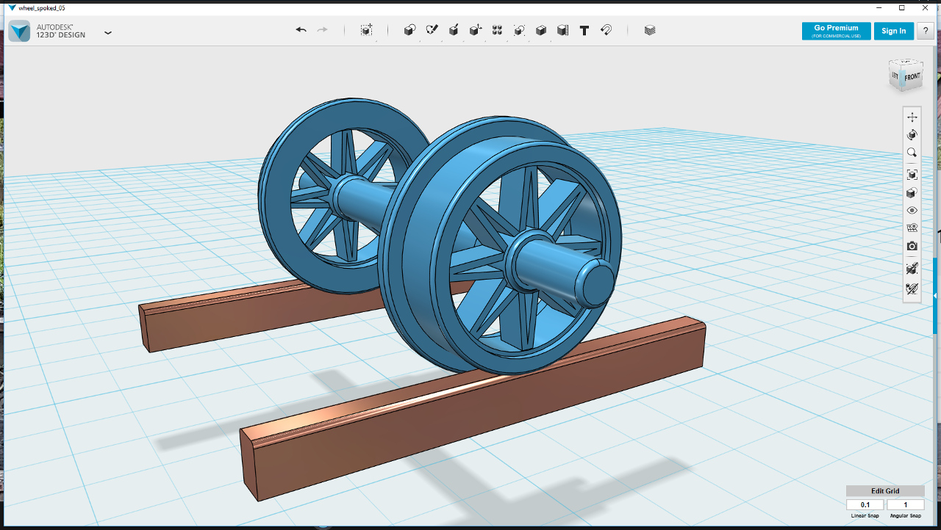This screenshot has height=530, width=941.
Task: Undo the last action
Action: (301, 30)
